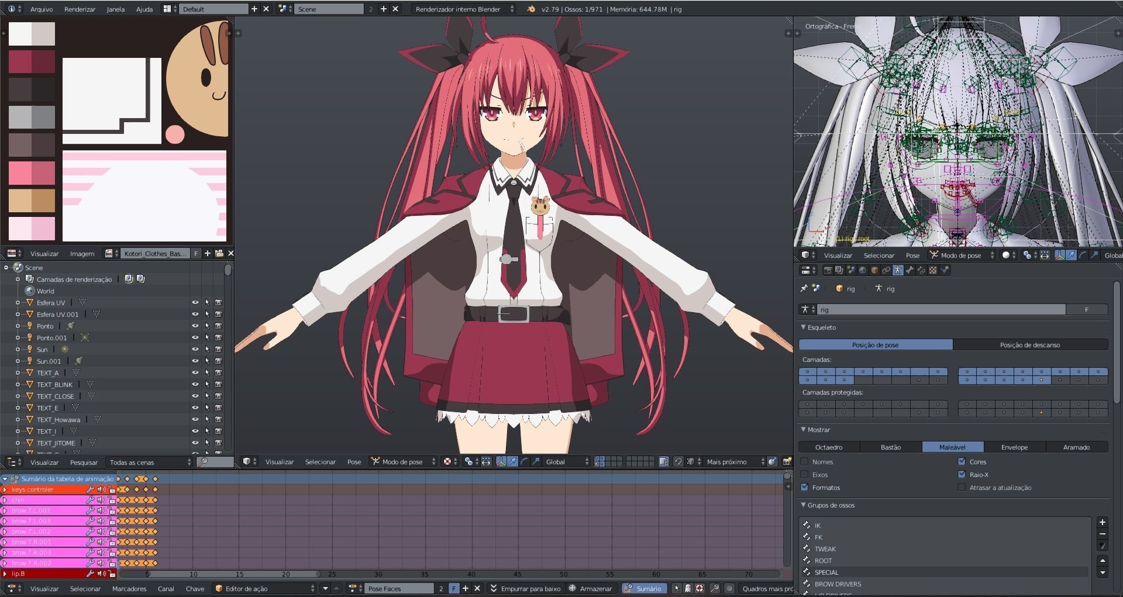The height and width of the screenshot is (597, 1123).
Task: Expand the keys controler channel
Action: pyautogui.click(x=5, y=489)
